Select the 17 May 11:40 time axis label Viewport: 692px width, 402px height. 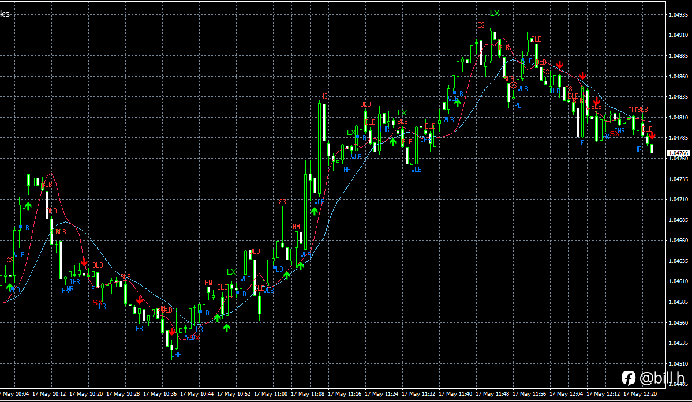click(x=455, y=394)
